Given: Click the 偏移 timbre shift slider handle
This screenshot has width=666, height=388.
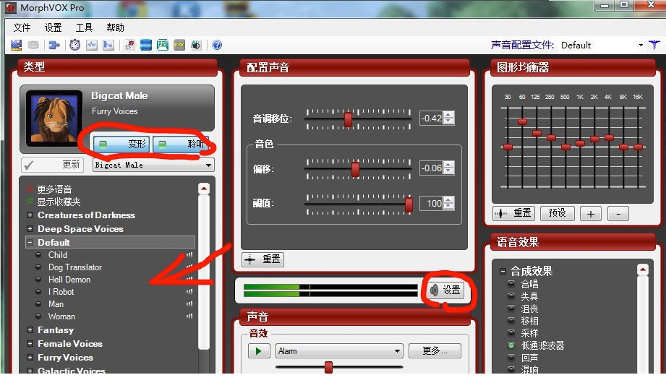Looking at the screenshot, I should (355, 169).
